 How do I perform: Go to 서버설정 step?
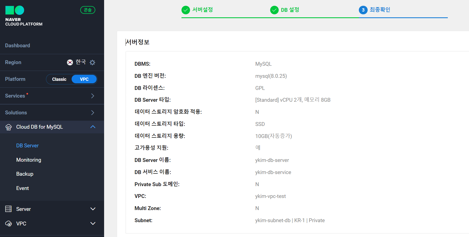click(202, 10)
